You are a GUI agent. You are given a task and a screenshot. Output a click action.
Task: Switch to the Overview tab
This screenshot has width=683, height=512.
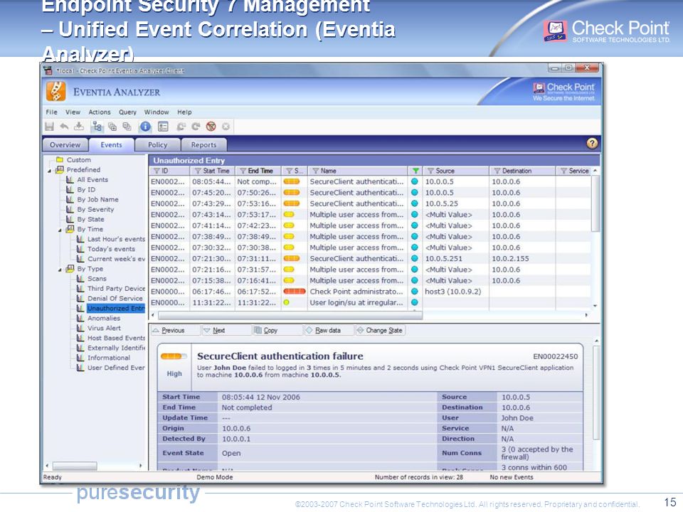[x=65, y=145]
